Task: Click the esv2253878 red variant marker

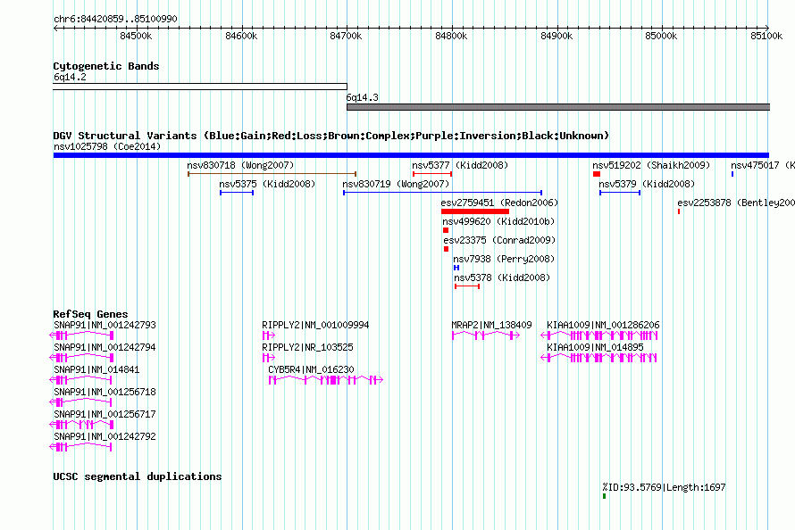Action: (679, 211)
